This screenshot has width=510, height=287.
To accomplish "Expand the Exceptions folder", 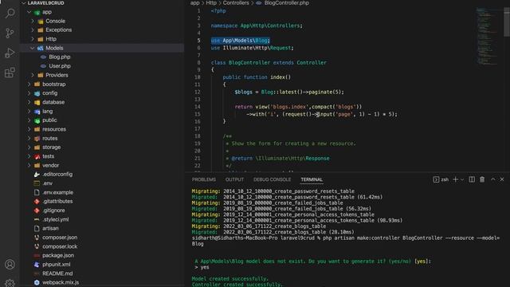I will tap(58, 30).
